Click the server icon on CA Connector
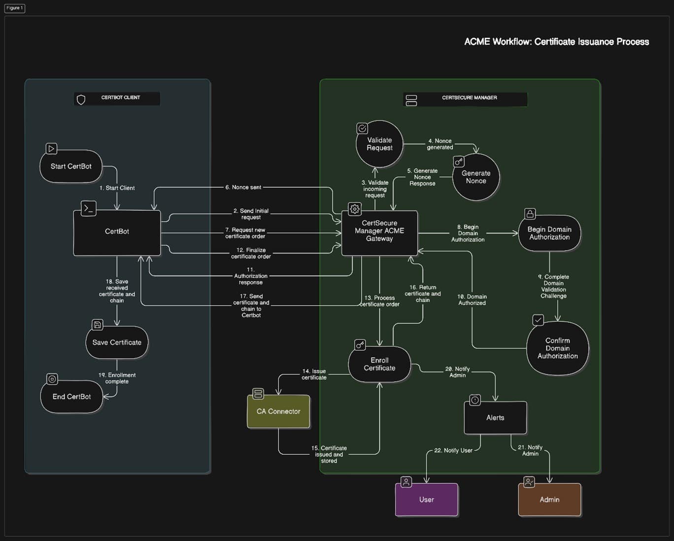The width and height of the screenshot is (674, 541). [x=258, y=394]
